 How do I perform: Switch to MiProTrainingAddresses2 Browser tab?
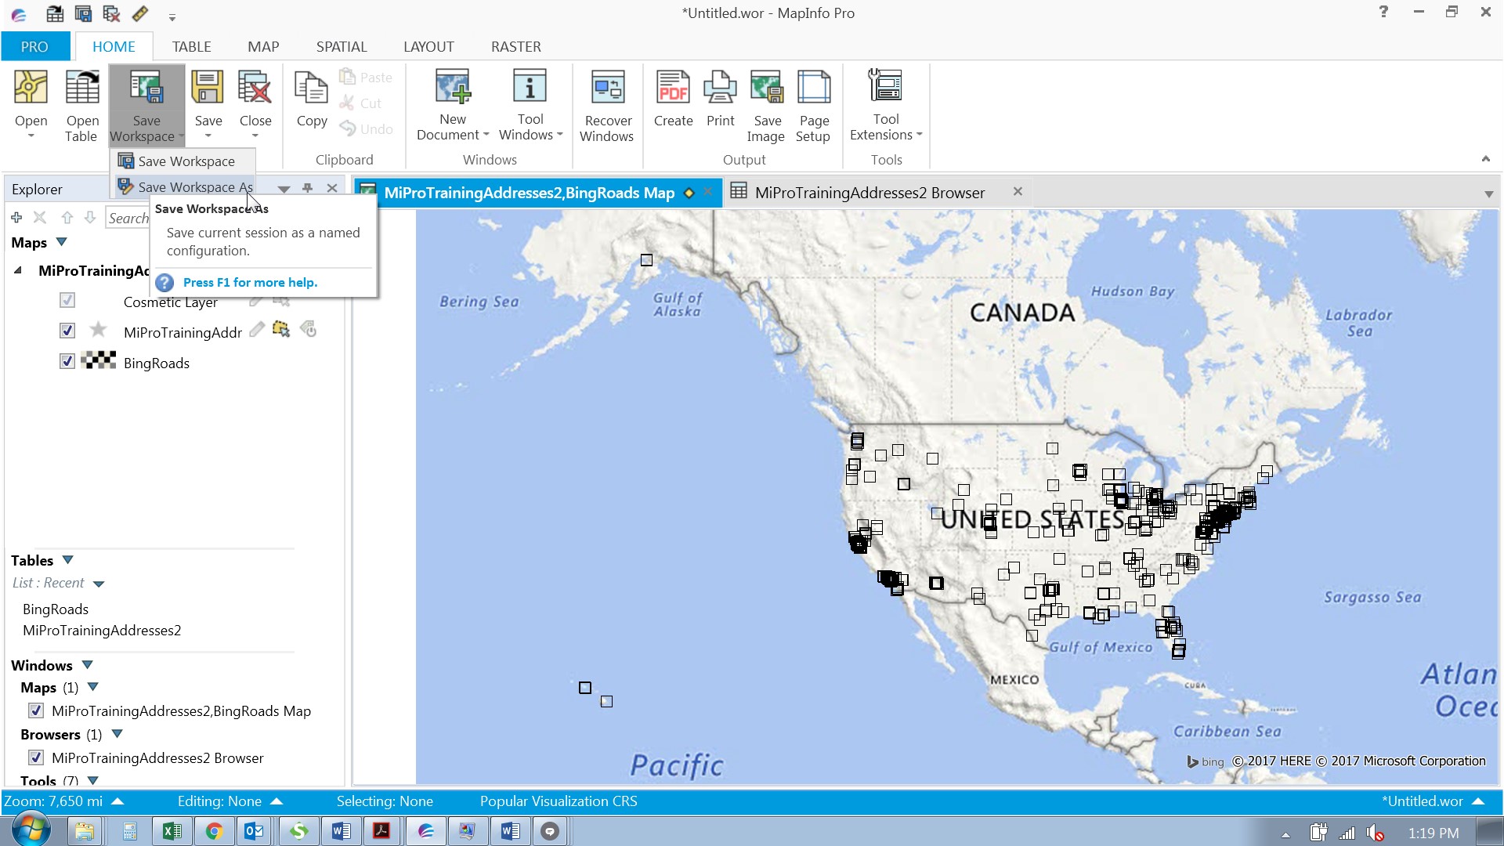(869, 193)
